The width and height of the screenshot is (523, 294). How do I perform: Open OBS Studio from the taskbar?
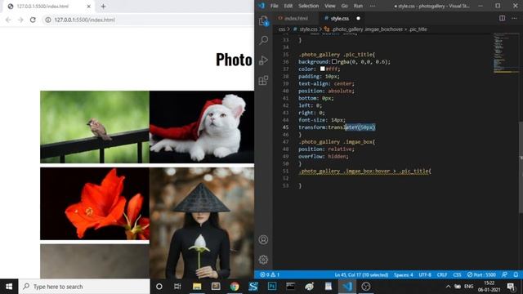(x=366, y=287)
